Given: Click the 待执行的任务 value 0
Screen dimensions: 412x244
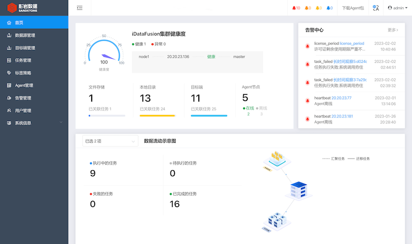Looking at the screenshot, I should 173,173.
